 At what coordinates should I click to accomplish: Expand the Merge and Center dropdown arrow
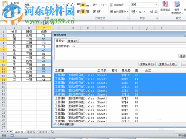click(127, 11)
